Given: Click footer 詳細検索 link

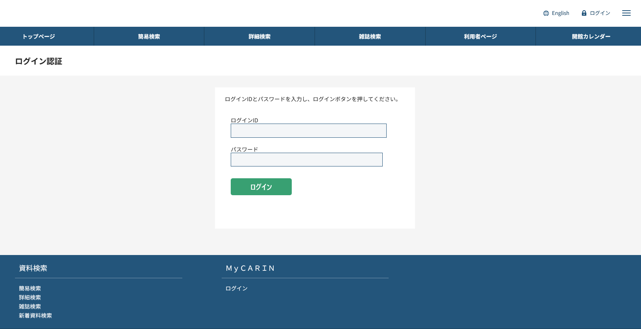Looking at the screenshot, I should pos(30,298).
